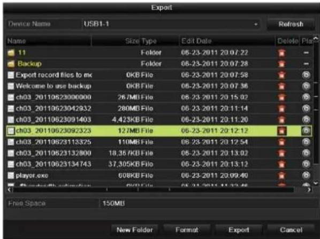Sort by Edit Date column header
320x239 pixels.
tap(227, 41)
